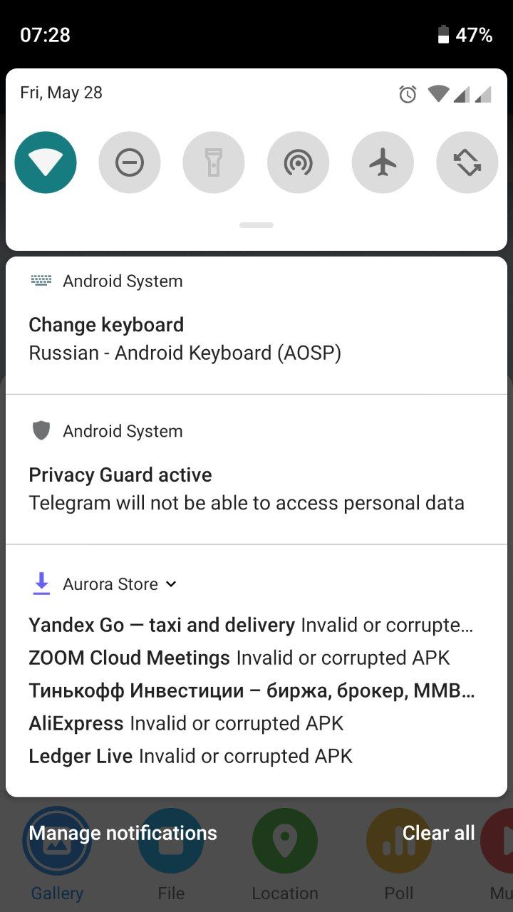The width and height of the screenshot is (513, 912).
Task: Tap the Aurora Store download icon
Action: pyautogui.click(x=41, y=584)
